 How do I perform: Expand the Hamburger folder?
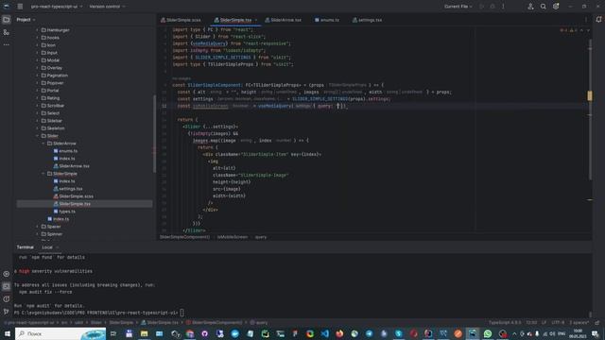(38, 30)
